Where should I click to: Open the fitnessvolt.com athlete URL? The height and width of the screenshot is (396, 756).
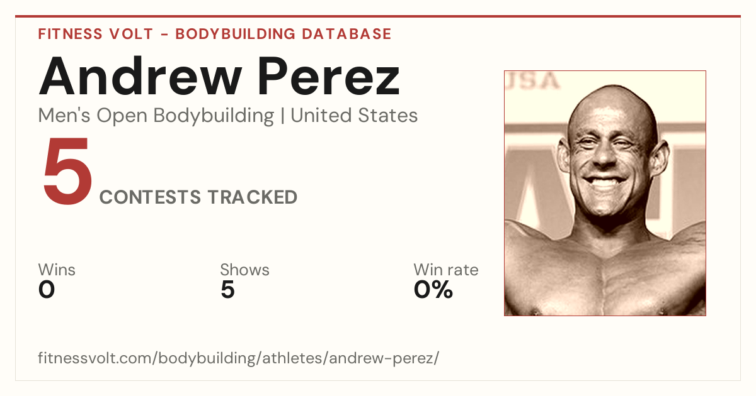[x=238, y=359]
